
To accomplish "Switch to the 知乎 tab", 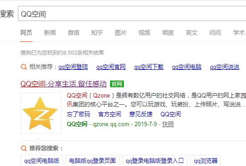I will coord(97,33).
